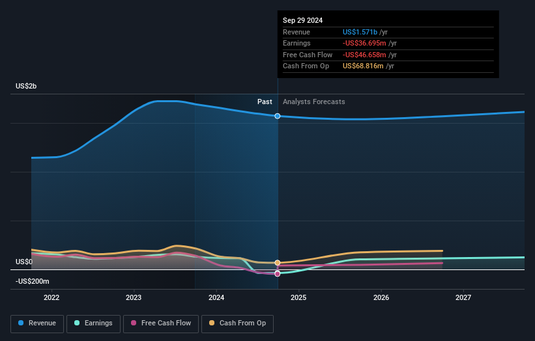This screenshot has height=341, width=535.
Task: Click the 2024 x-axis label
Action: pyautogui.click(x=216, y=298)
